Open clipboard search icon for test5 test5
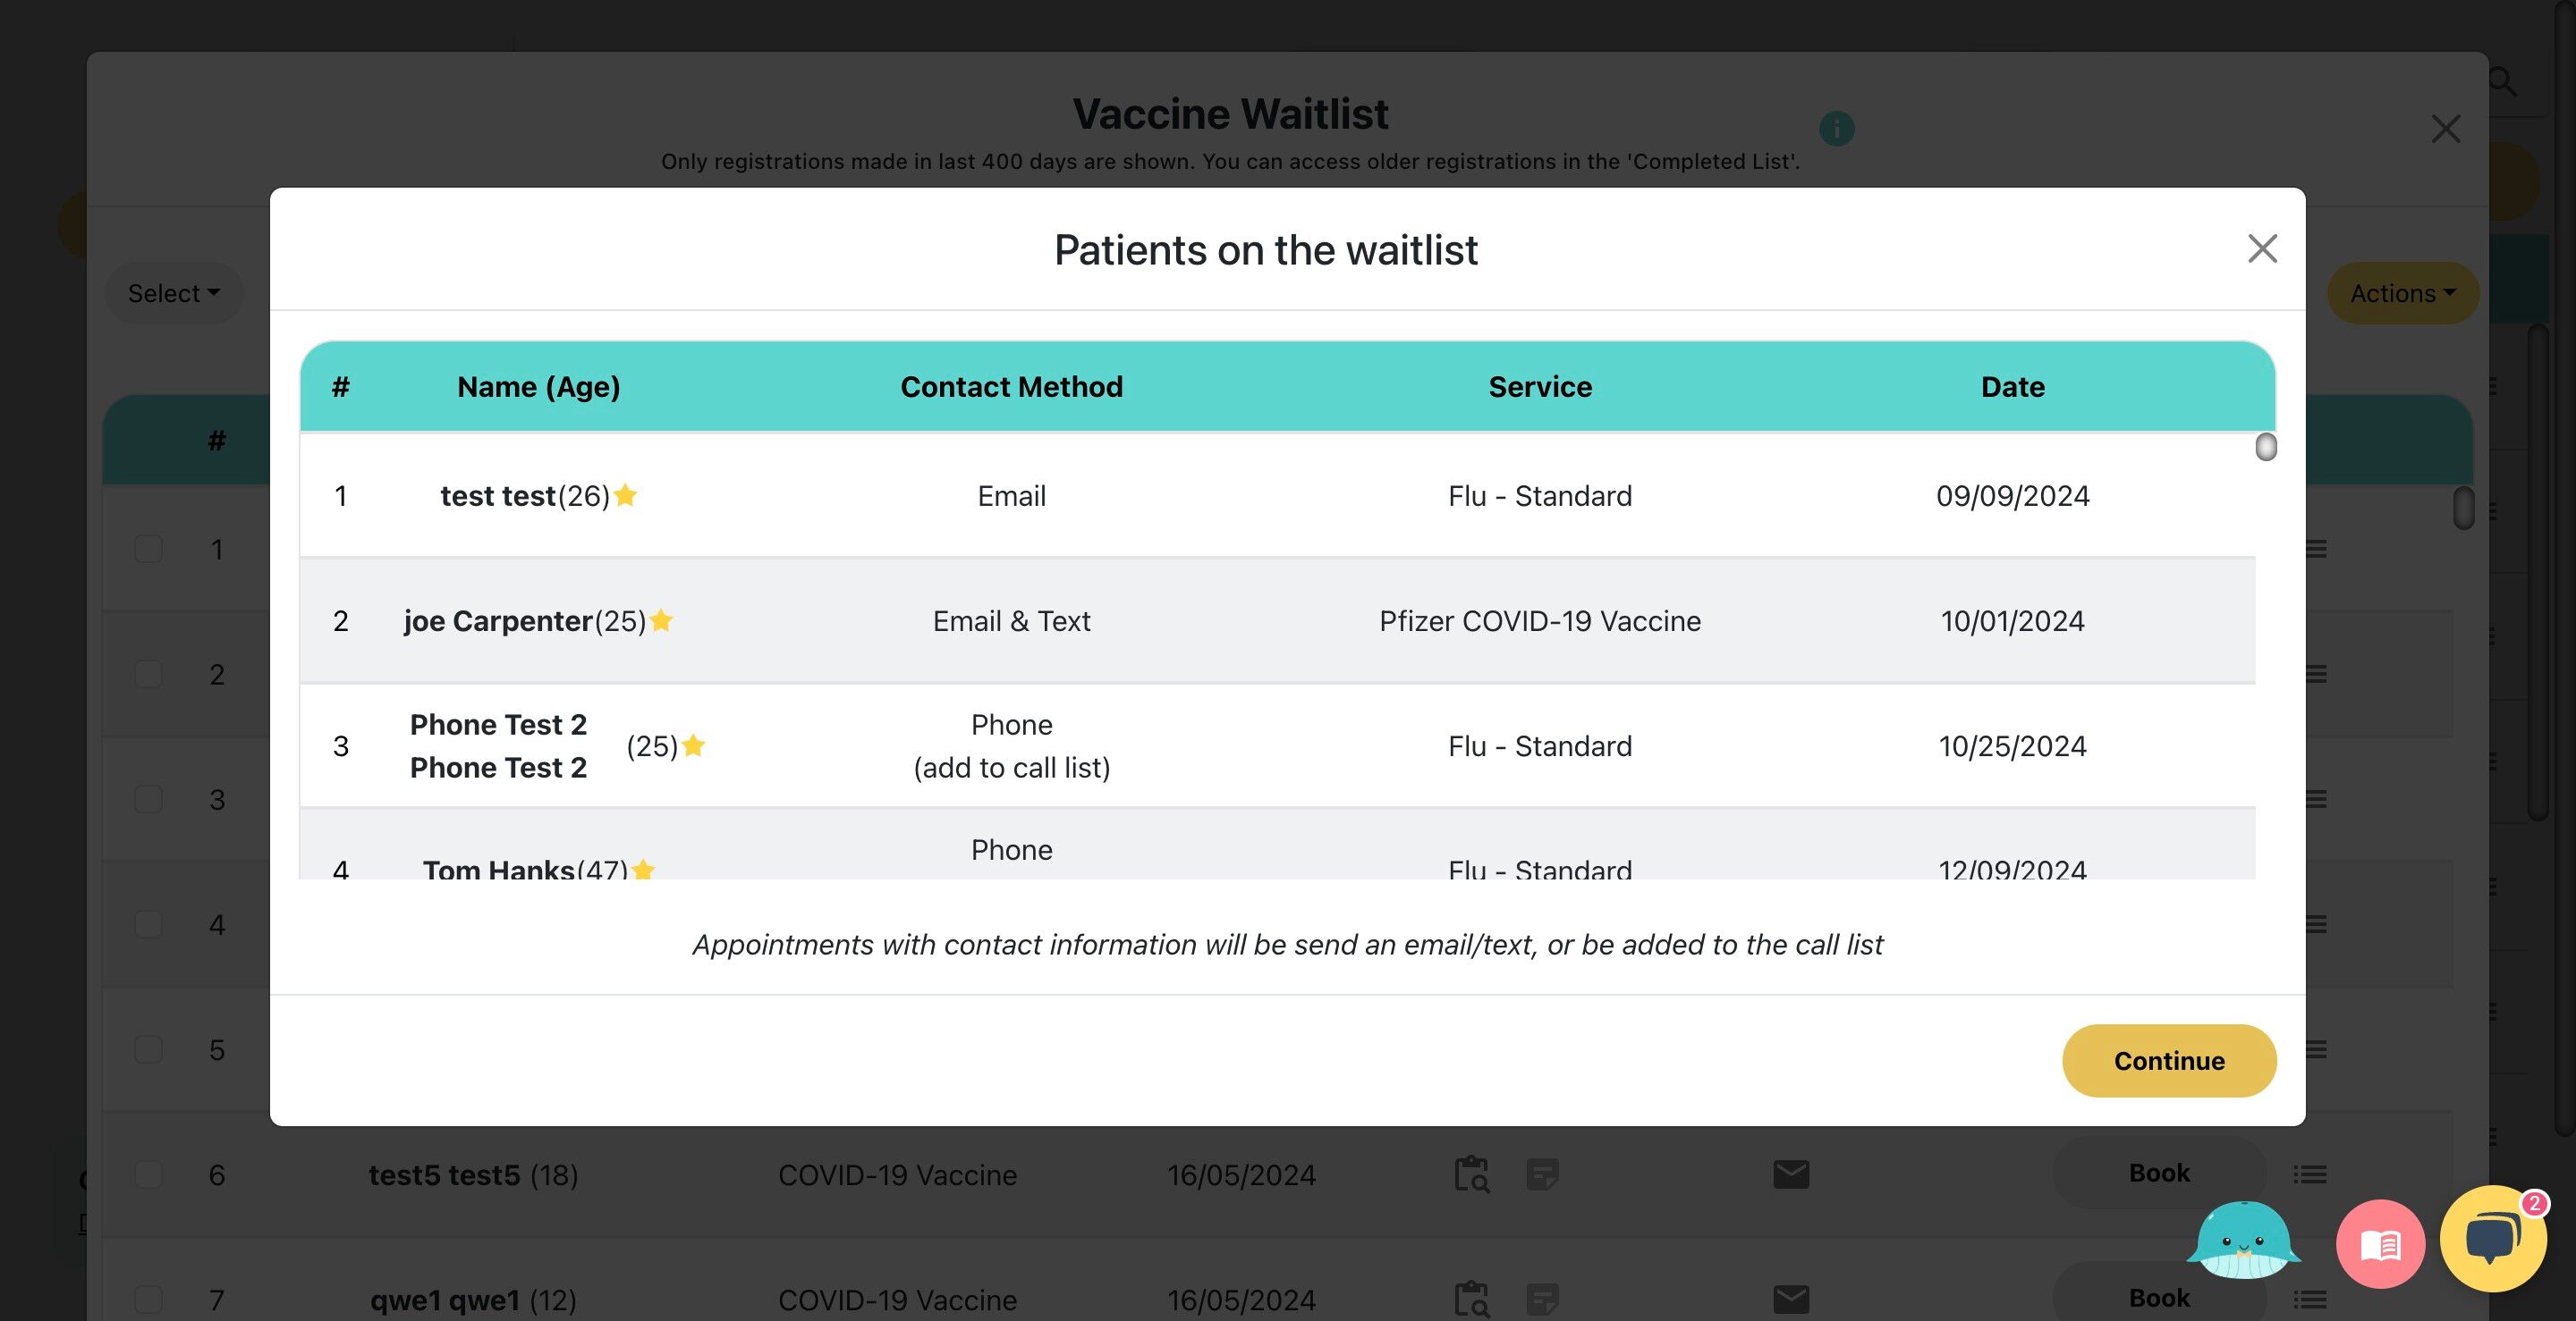This screenshot has width=2576, height=1321. click(x=1471, y=1174)
